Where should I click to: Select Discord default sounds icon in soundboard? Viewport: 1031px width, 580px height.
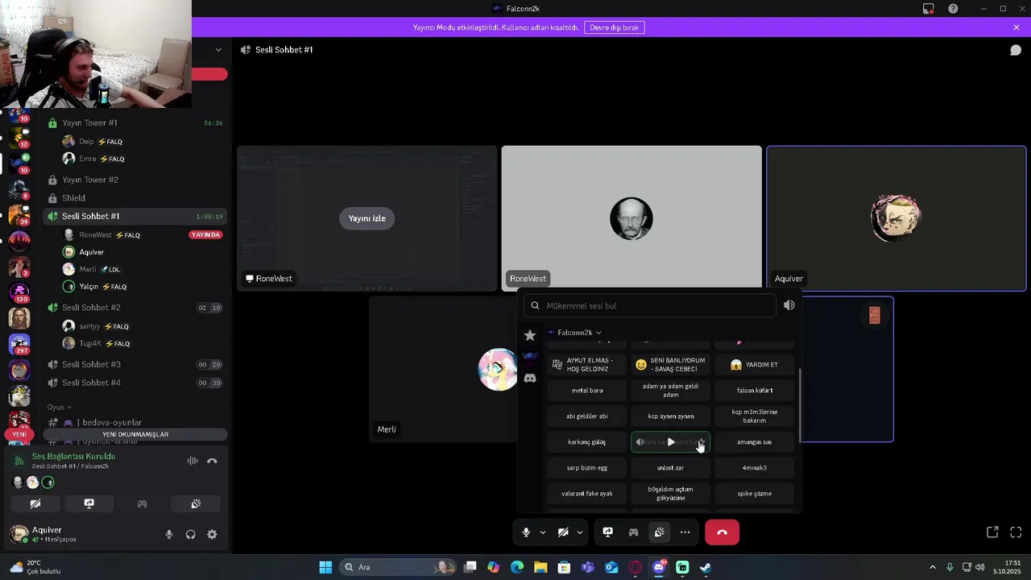click(529, 378)
